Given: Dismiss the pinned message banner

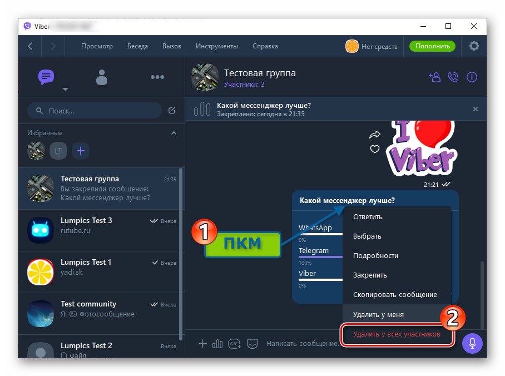Looking at the screenshot, I should pos(476,109).
